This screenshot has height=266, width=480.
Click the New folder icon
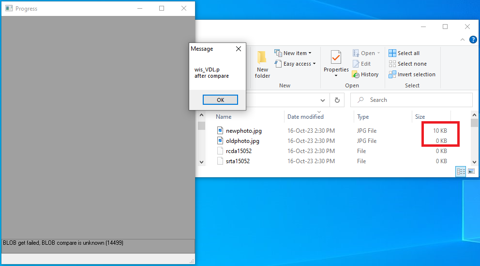pyautogui.click(x=262, y=57)
